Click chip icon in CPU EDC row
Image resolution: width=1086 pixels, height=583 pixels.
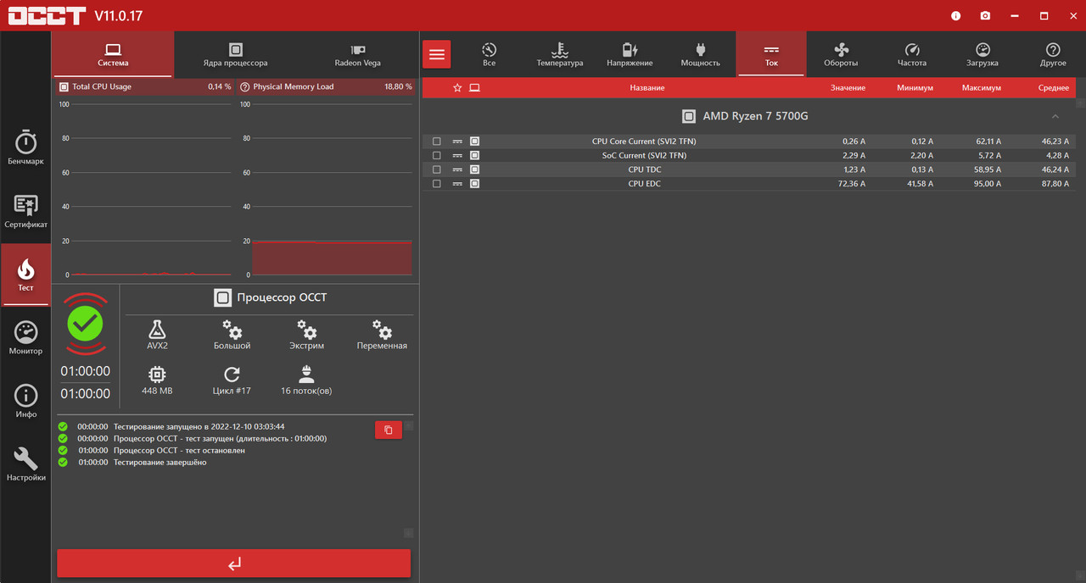pyautogui.click(x=474, y=184)
